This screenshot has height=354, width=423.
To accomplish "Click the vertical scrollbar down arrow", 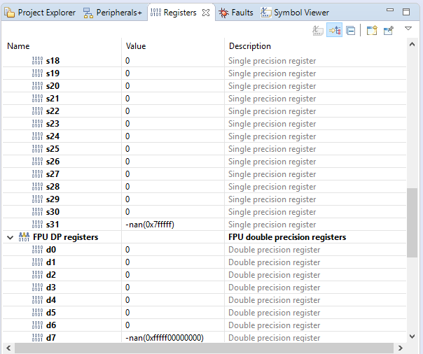I will pos(412,337).
